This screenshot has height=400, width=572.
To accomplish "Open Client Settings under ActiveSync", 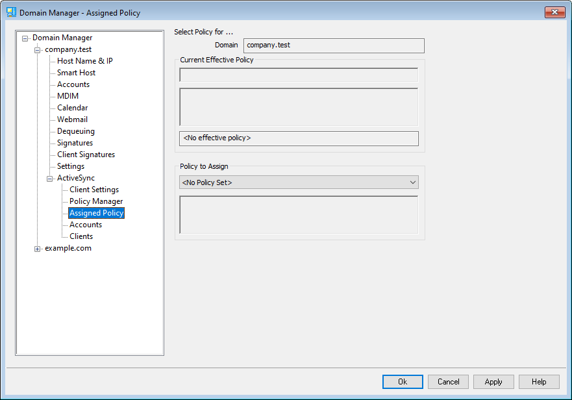I will point(94,190).
